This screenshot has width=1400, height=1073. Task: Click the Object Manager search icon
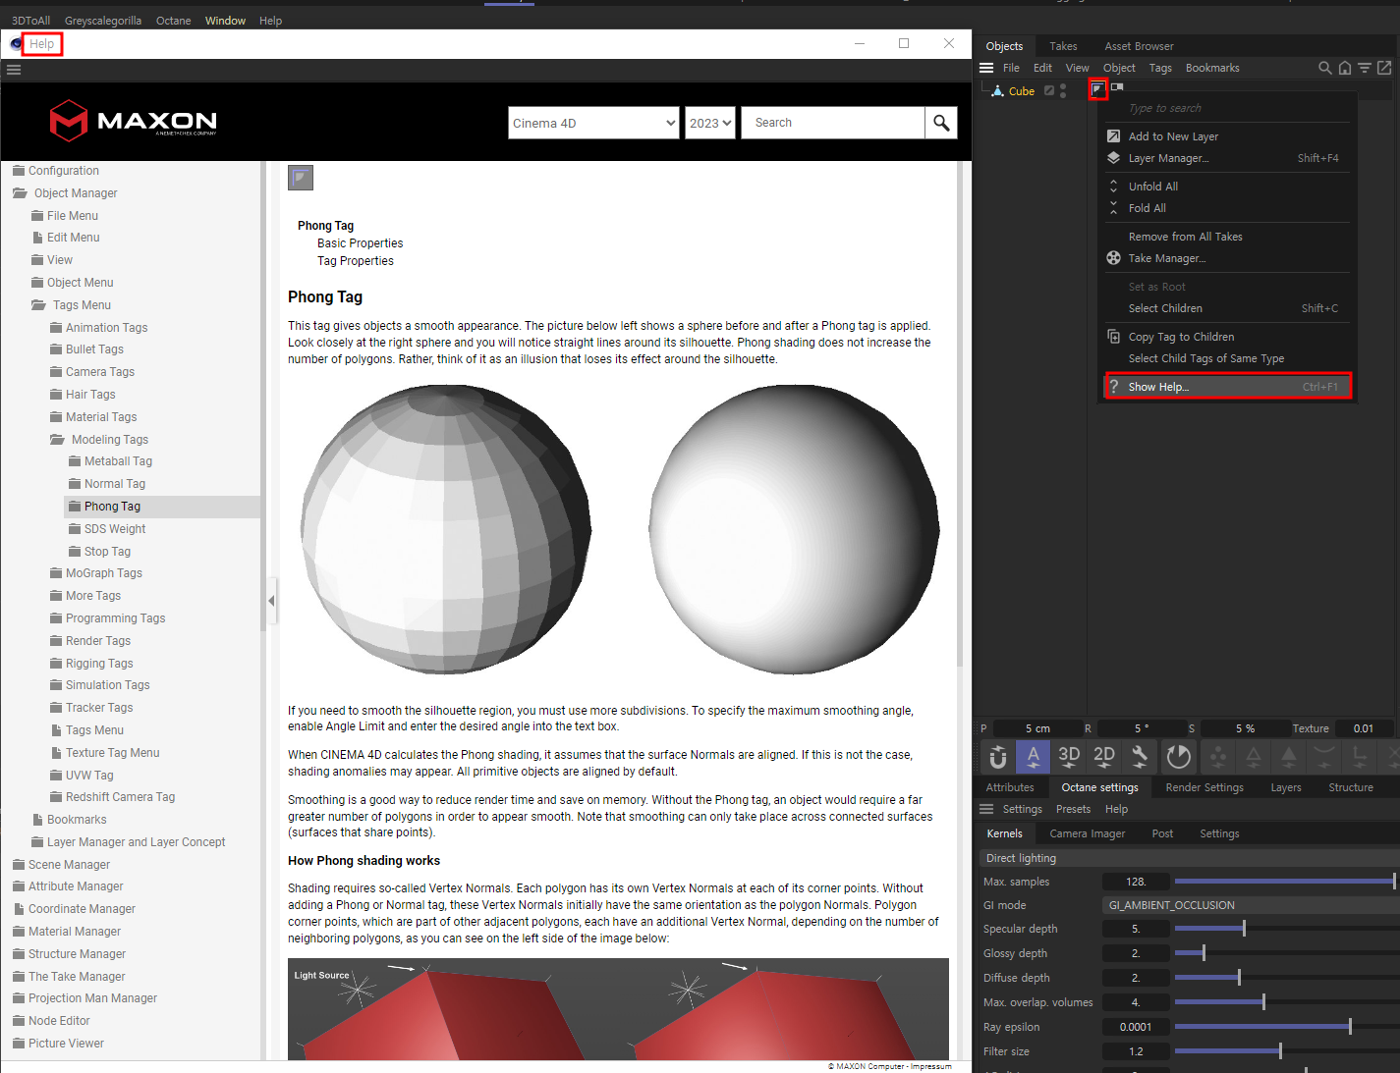pyautogui.click(x=1325, y=68)
